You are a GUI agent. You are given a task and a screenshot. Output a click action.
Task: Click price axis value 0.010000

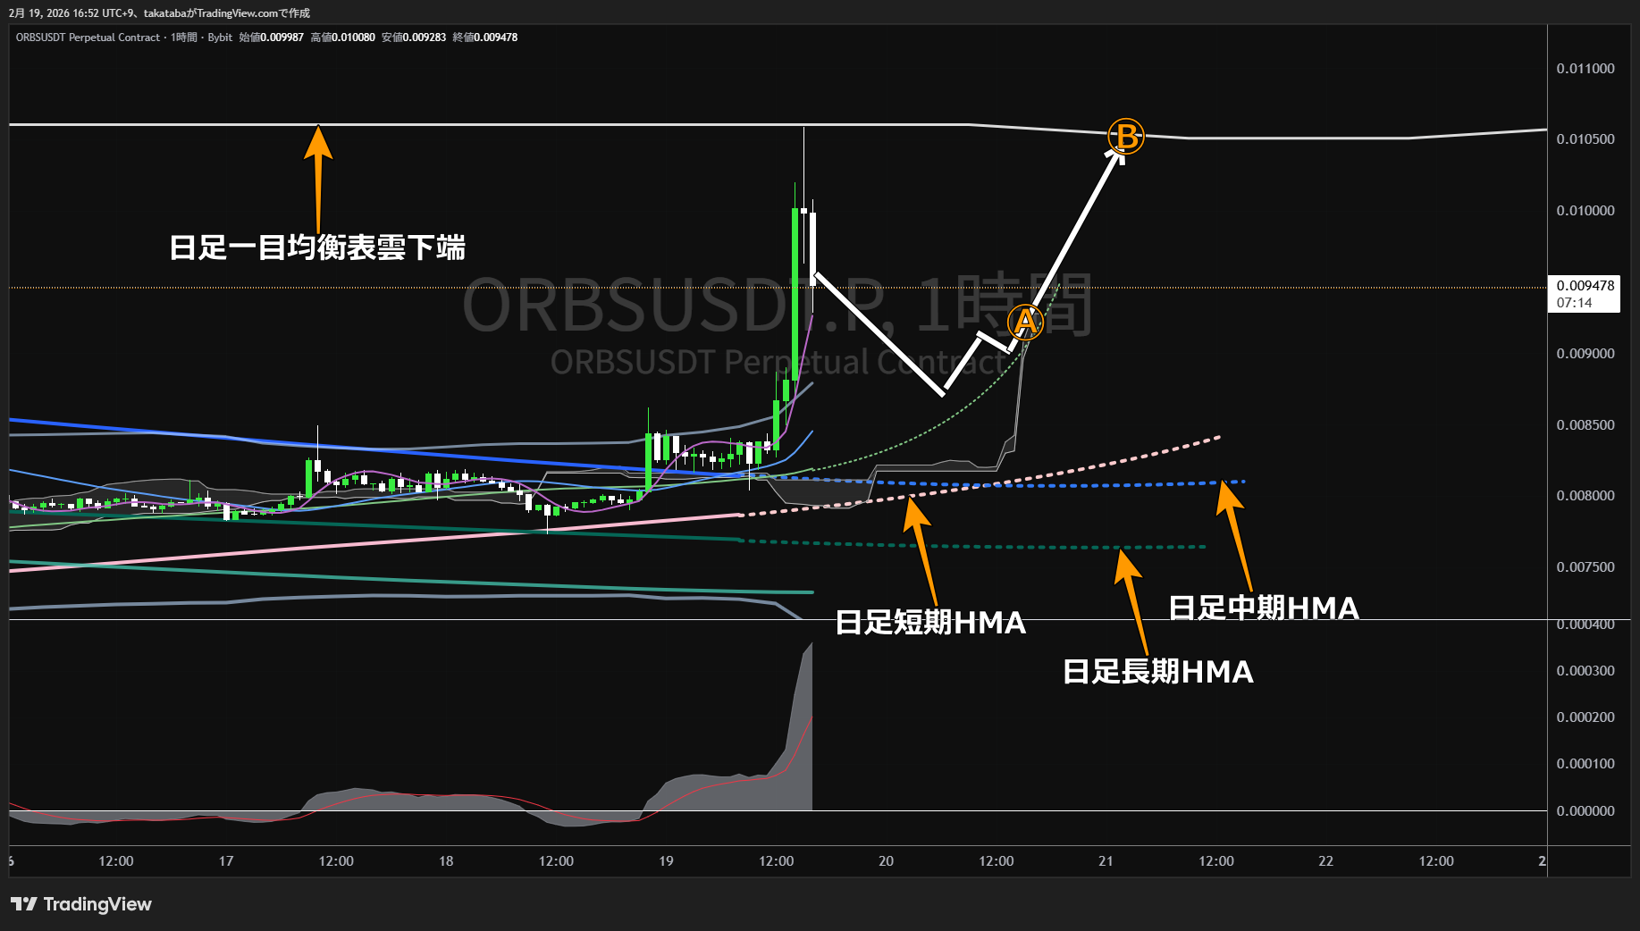1585,211
